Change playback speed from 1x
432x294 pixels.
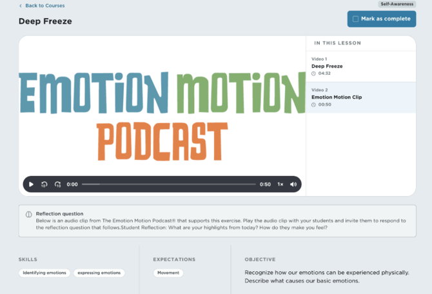(x=280, y=184)
